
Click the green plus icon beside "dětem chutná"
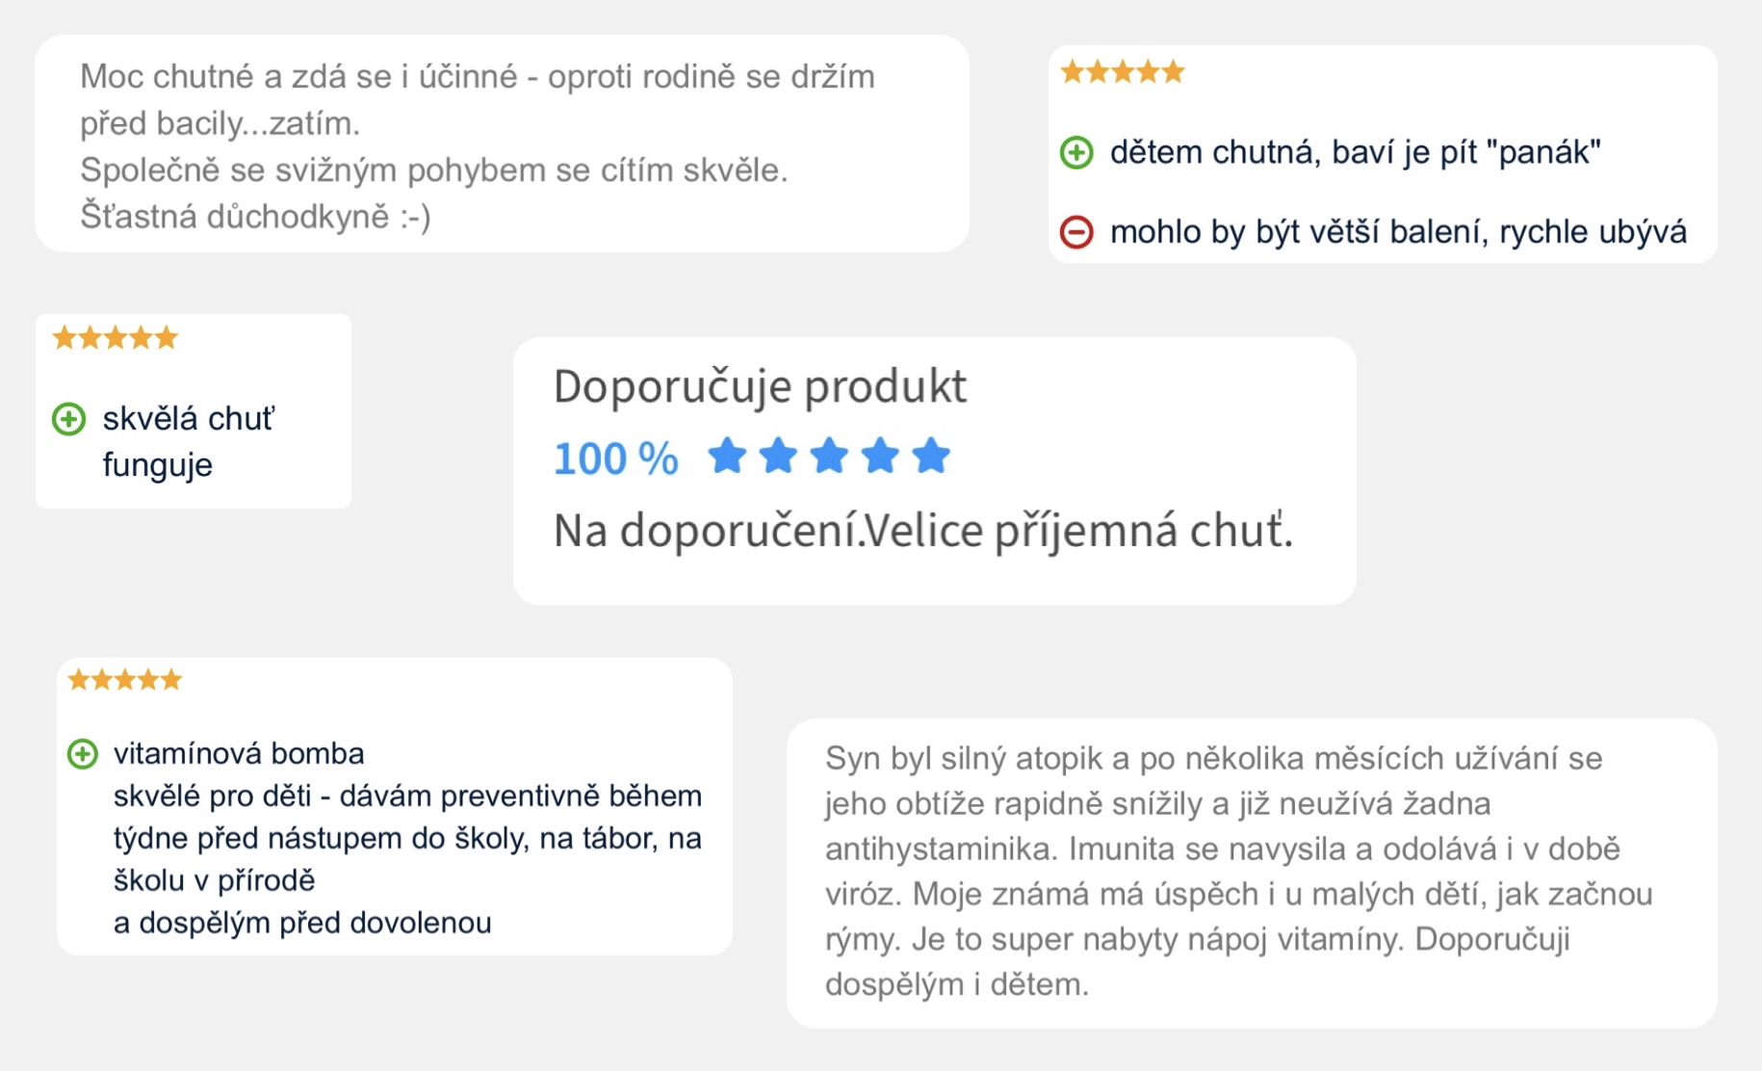pyautogui.click(x=1076, y=152)
